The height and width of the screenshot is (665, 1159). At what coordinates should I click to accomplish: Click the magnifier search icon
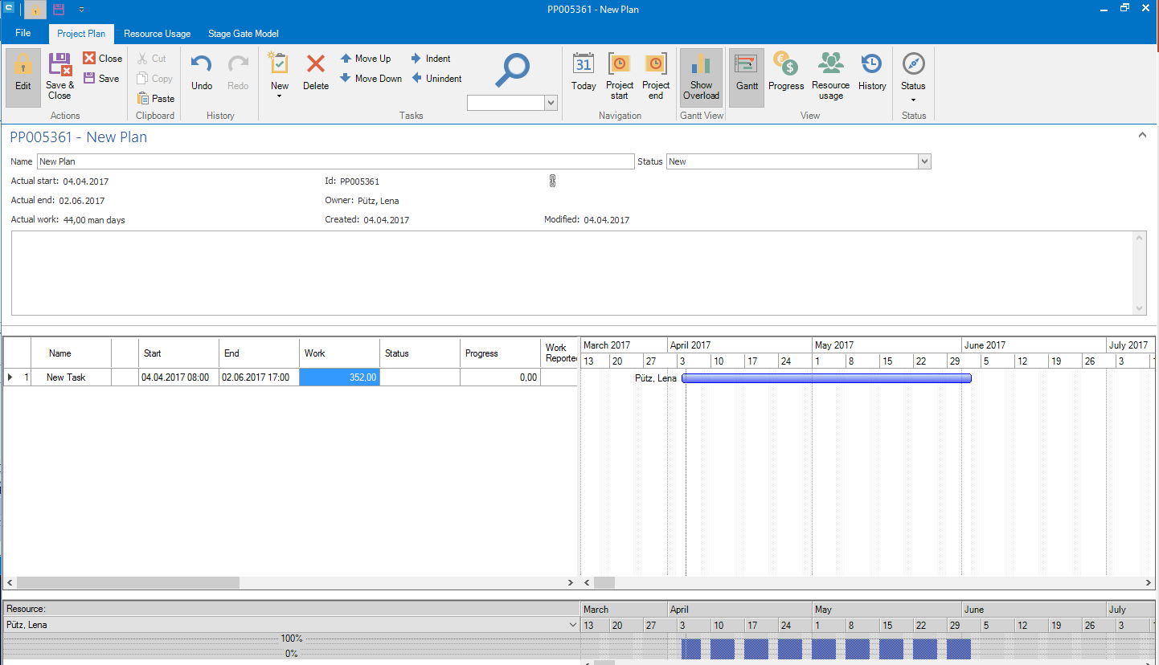(512, 71)
